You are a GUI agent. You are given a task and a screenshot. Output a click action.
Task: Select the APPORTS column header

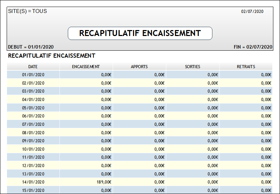click(x=139, y=66)
